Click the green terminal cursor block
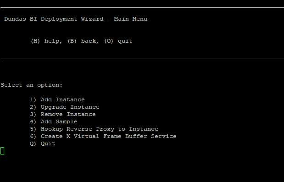The width and height of the screenshot is (284, 182). tap(2, 151)
